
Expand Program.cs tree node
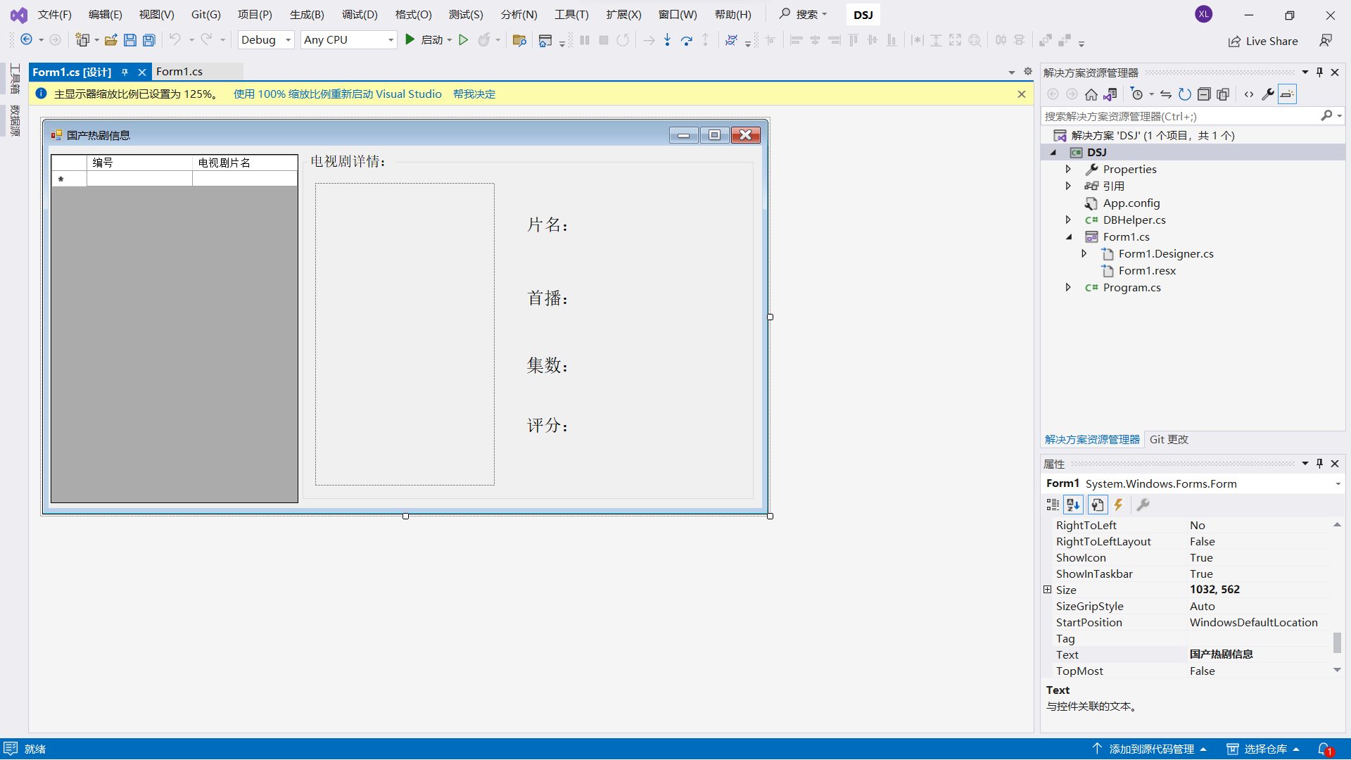click(x=1068, y=287)
